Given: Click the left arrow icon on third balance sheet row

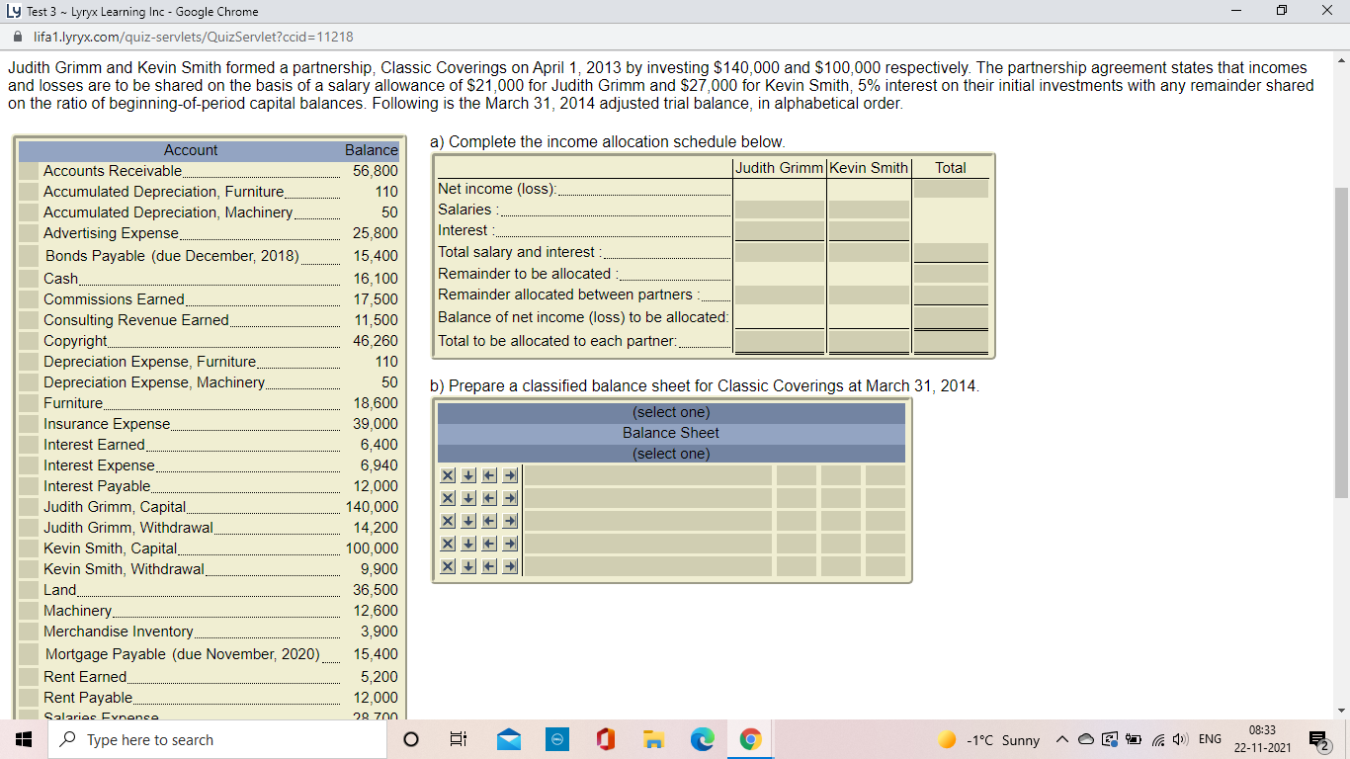Looking at the screenshot, I should pos(488,520).
